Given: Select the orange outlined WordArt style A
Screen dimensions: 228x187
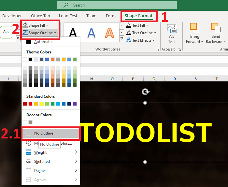Looking at the screenshot, I should [x=110, y=33].
